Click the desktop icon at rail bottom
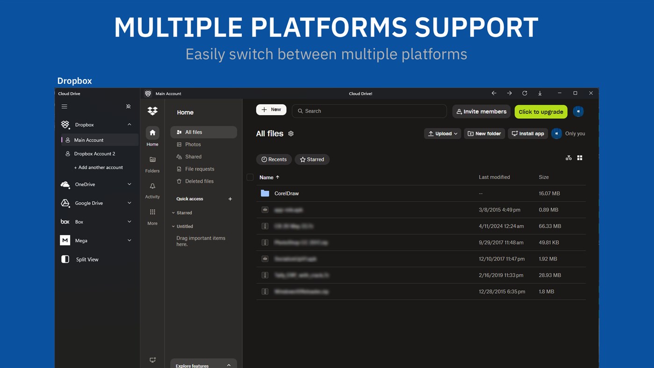 pos(152,360)
